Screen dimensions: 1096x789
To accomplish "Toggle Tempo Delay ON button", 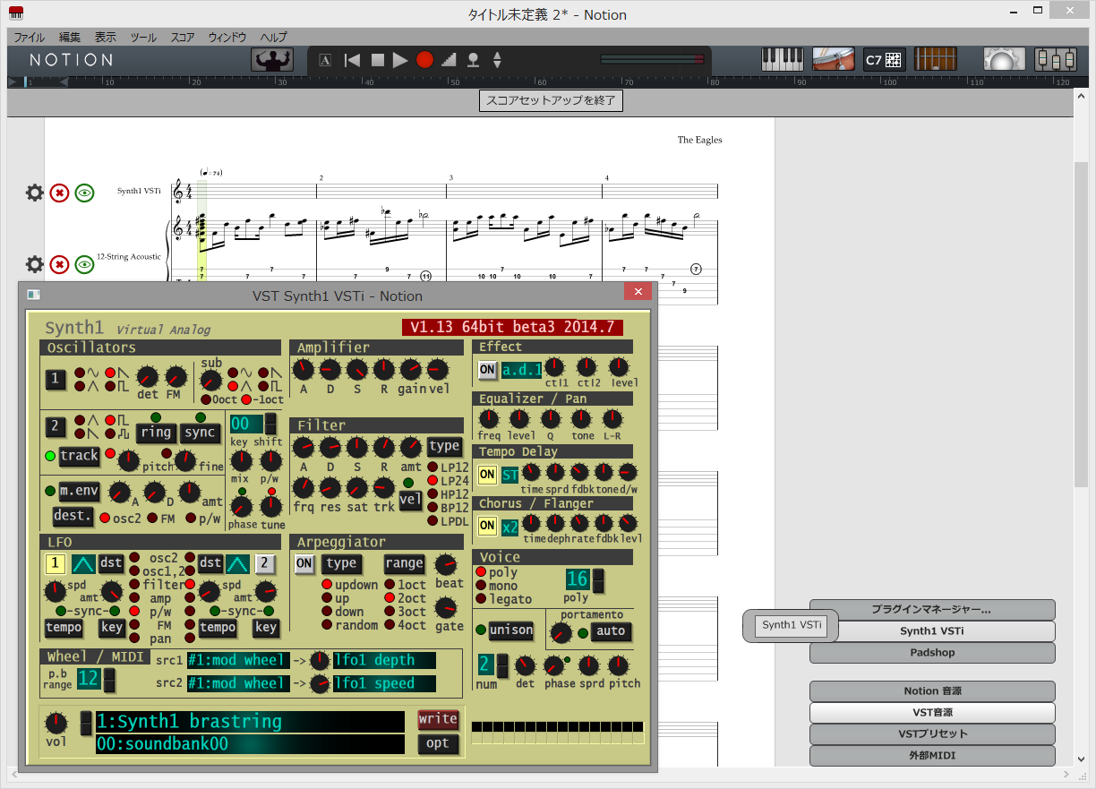I will point(487,475).
